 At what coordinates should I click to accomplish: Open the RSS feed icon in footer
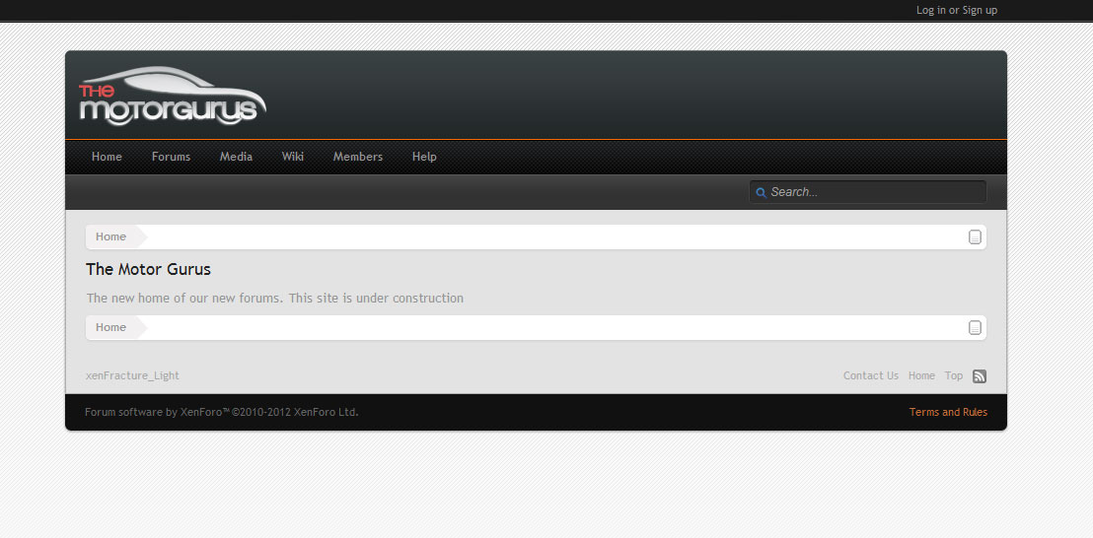pos(980,375)
